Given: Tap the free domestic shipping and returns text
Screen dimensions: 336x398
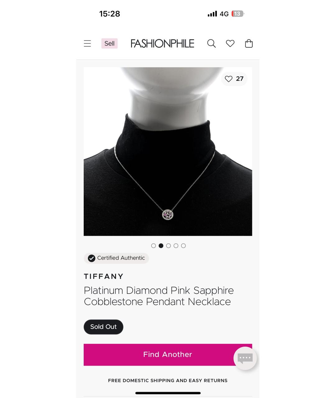Looking at the screenshot, I should pyautogui.click(x=168, y=381).
